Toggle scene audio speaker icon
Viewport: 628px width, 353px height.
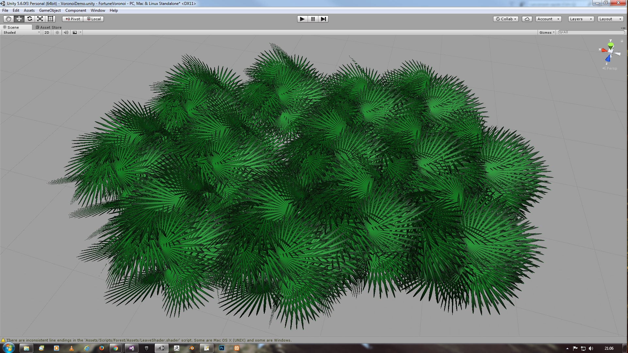[66, 32]
